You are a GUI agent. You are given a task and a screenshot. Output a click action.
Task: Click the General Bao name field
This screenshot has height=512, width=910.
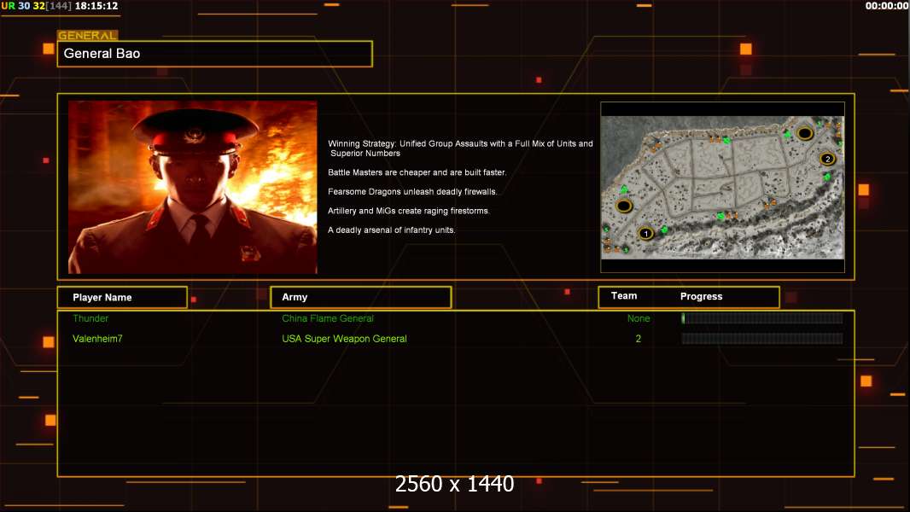(x=215, y=54)
